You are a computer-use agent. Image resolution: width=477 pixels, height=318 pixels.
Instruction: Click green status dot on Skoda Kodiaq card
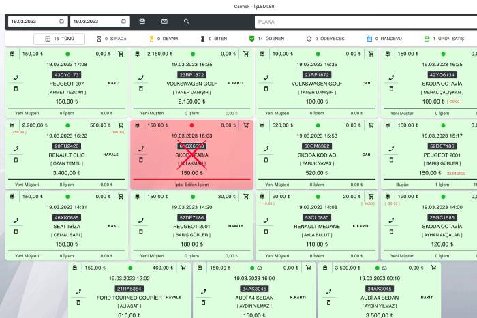318,125
